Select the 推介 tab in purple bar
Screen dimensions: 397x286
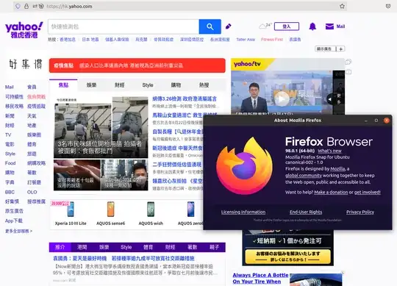coord(60,247)
